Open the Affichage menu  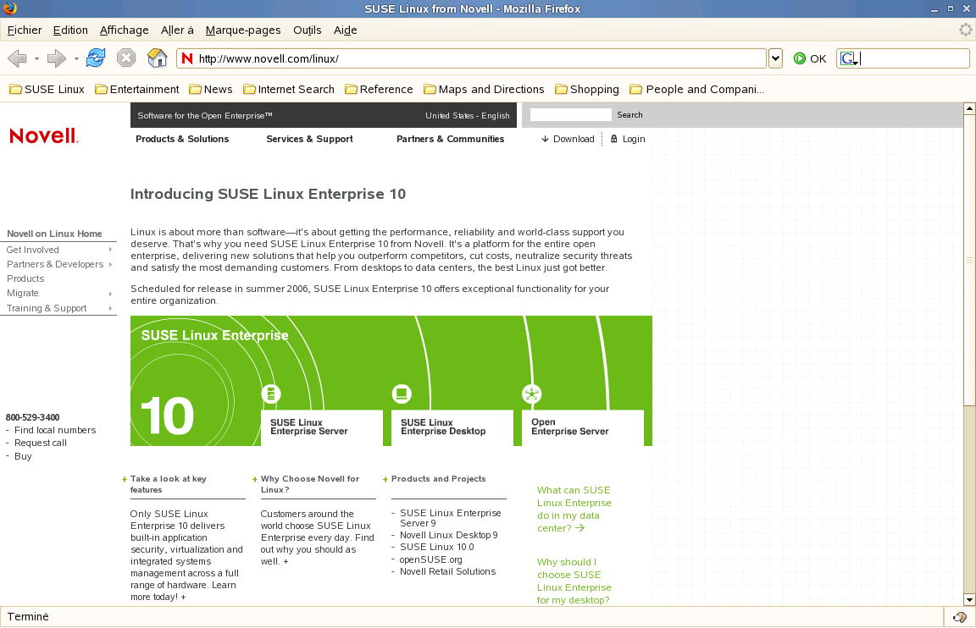point(125,30)
